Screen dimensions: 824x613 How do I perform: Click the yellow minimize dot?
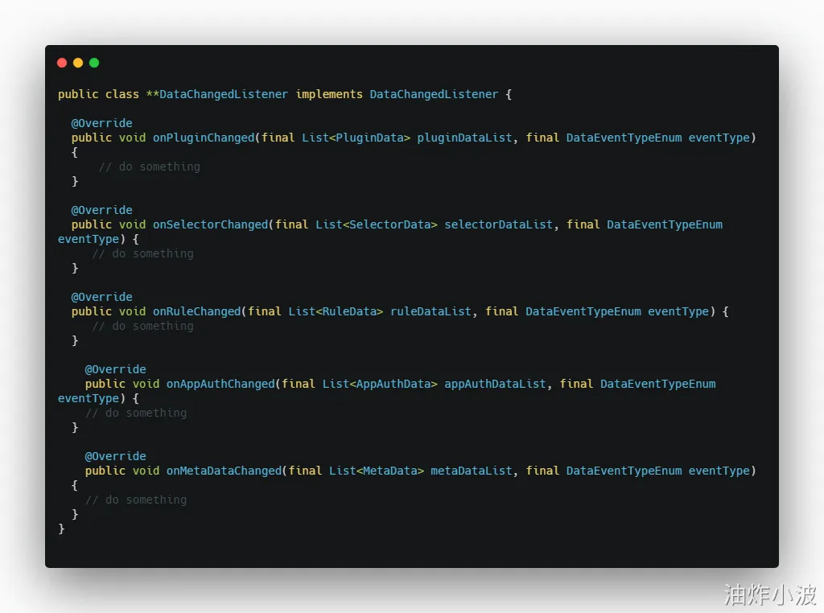[78, 63]
